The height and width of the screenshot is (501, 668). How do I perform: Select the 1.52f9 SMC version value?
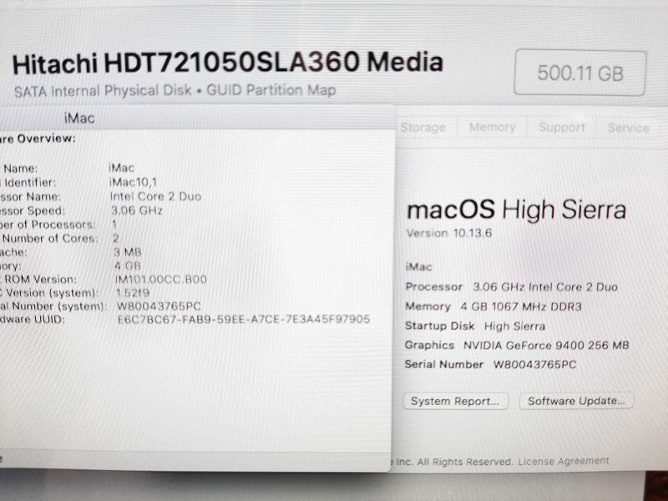click(133, 293)
